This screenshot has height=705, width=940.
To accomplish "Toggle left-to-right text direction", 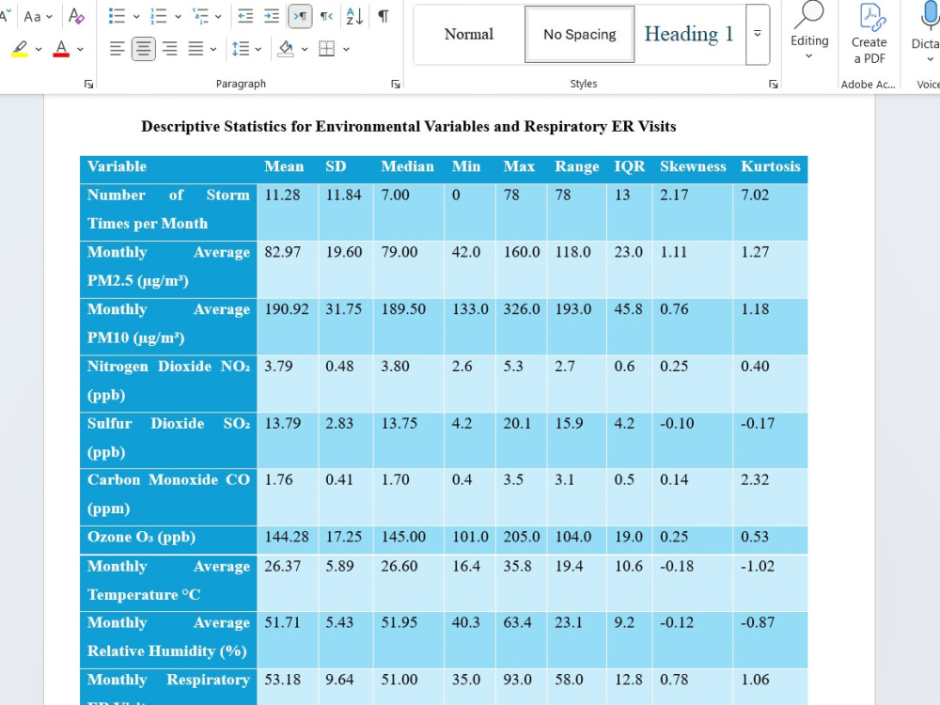I will coord(301,16).
